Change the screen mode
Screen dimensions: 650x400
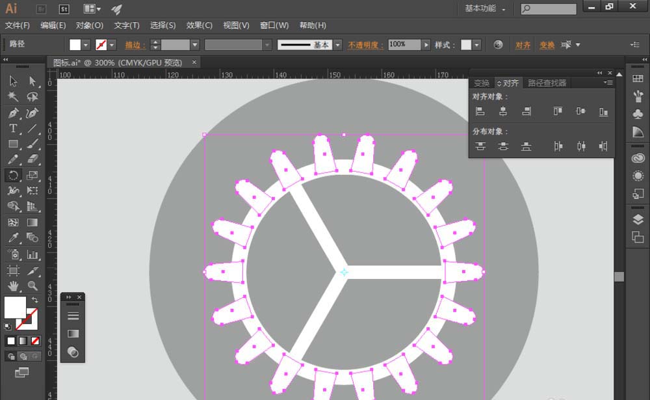click(x=21, y=373)
